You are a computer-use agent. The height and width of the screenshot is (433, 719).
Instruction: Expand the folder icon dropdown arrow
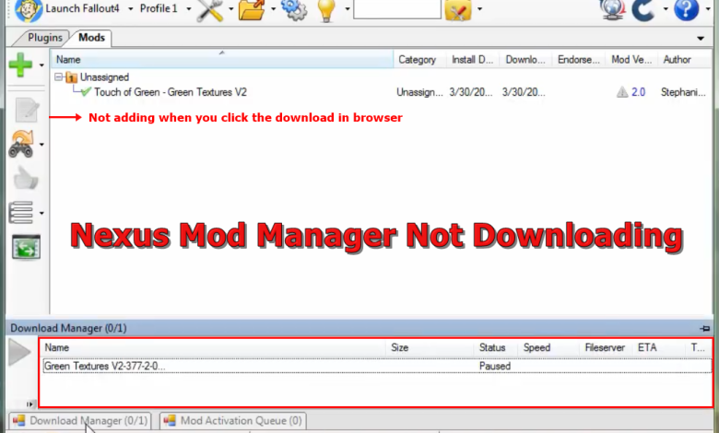273,8
